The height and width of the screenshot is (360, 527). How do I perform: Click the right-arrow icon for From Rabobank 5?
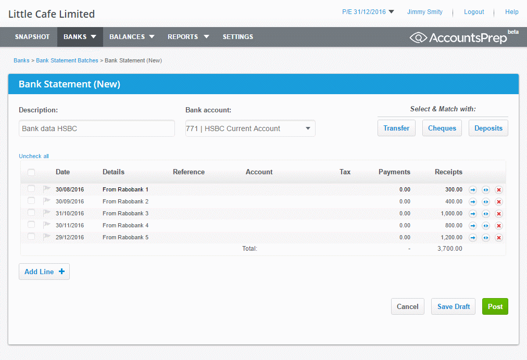point(473,238)
